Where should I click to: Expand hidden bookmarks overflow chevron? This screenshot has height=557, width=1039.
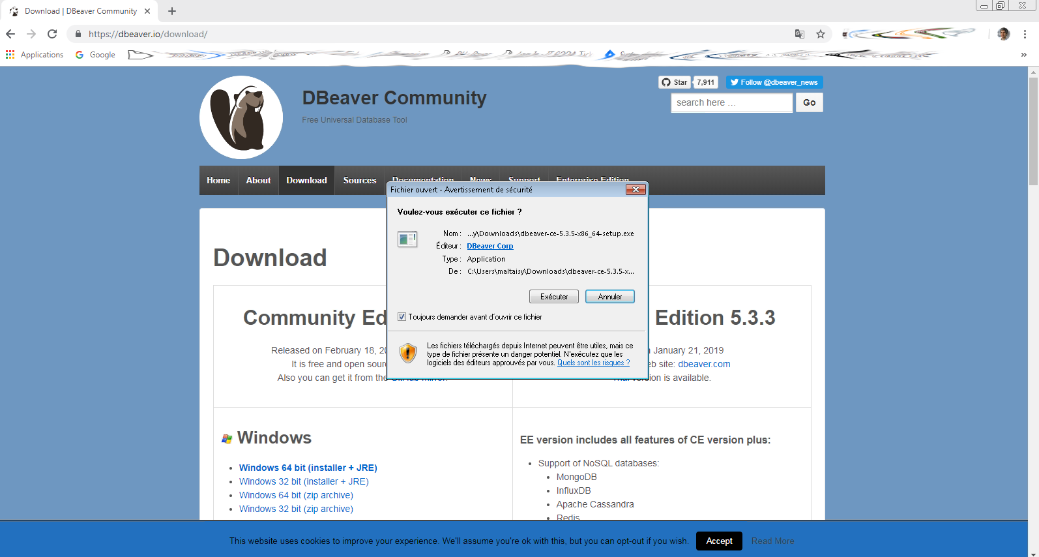pyautogui.click(x=1023, y=55)
